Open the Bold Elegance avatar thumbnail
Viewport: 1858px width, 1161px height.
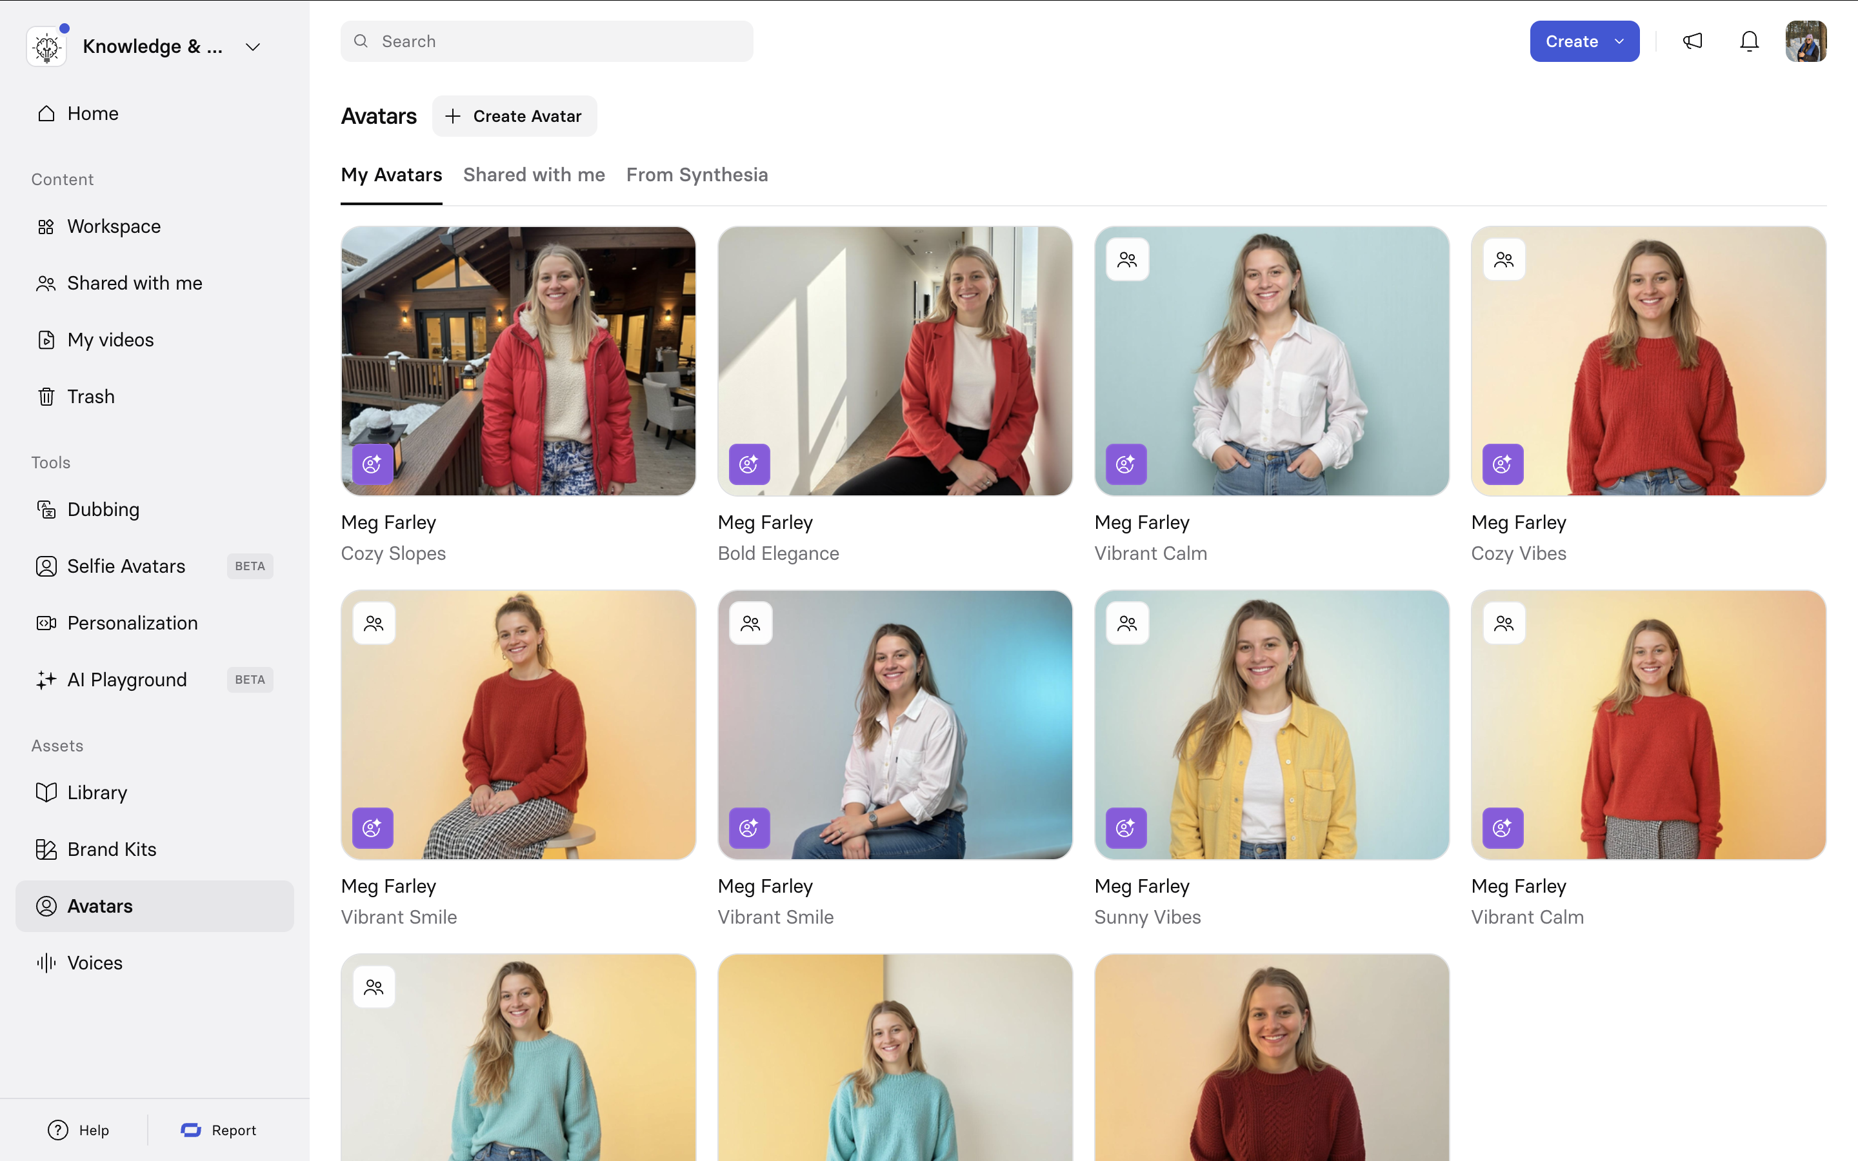[894, 361]
